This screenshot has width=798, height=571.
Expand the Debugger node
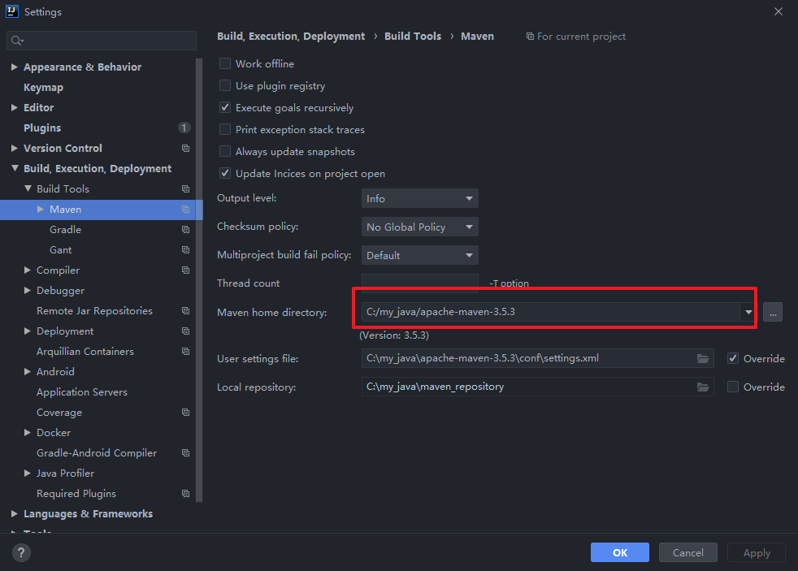click(28, 290)
